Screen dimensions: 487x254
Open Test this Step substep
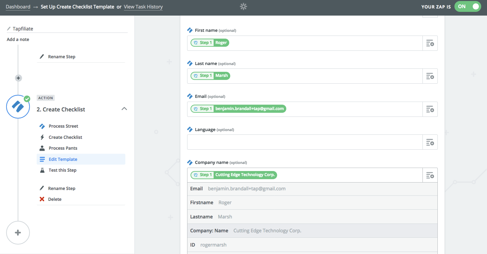62,170
